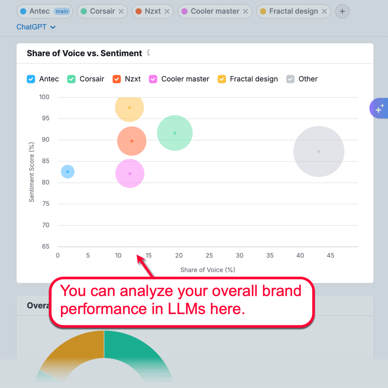Add a new competitor with plus button
Image resolution: width=388 pixels, height=388 pixels.
tap(342, 11)
